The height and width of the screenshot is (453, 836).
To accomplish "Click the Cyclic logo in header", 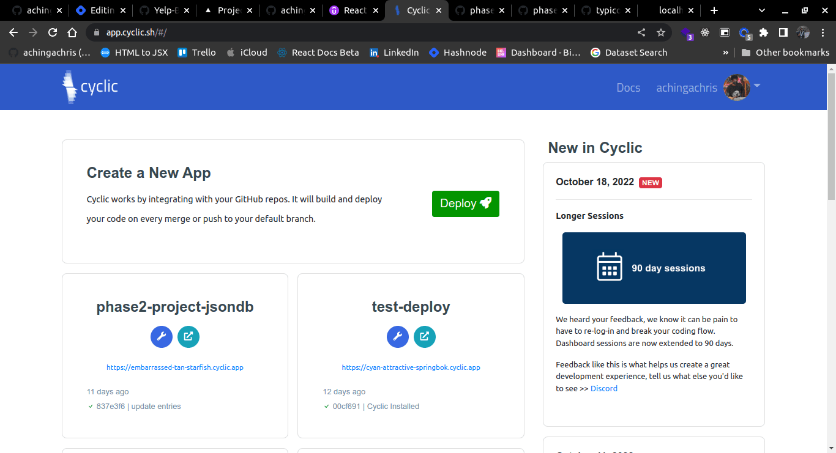I will (x=90, y=87).
